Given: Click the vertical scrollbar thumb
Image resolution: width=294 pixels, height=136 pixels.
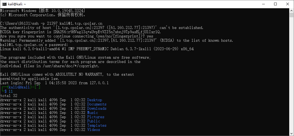Looking at the screenshot, I should (x=291, y=15).
